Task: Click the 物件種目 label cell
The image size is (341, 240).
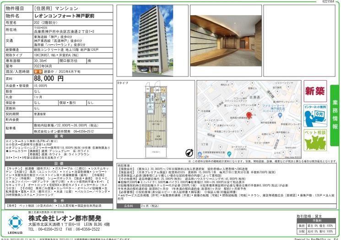Action: 19,9
